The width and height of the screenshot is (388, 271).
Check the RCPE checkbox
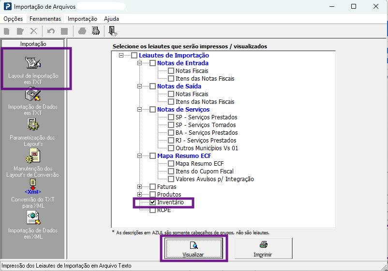pyautogui.click(x=153, y=210)
